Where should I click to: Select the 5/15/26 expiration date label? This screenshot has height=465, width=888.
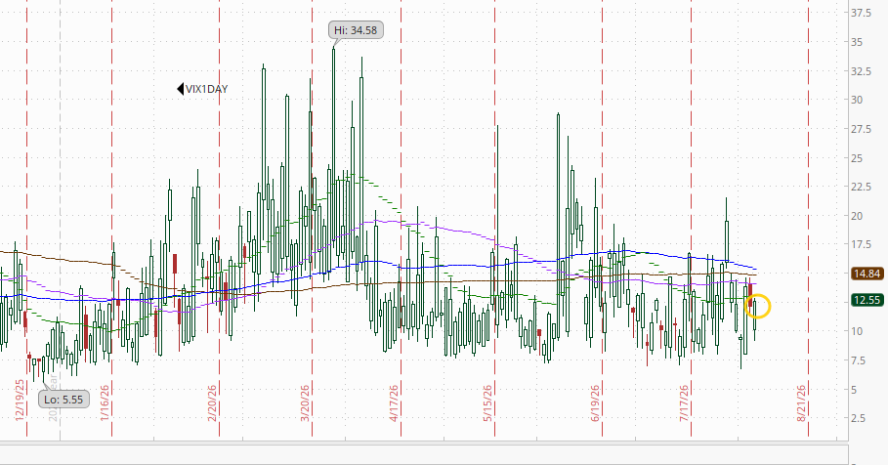pos(487,402)
